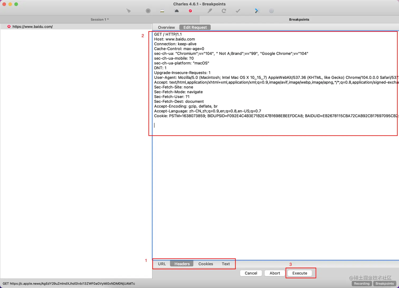
Task: Click the Accept: text/html header line
Action: (276, 82)
